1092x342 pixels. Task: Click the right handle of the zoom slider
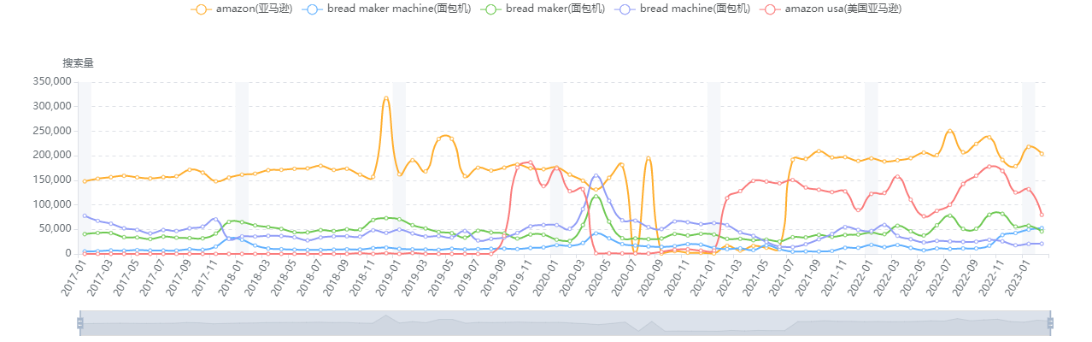1050,323
